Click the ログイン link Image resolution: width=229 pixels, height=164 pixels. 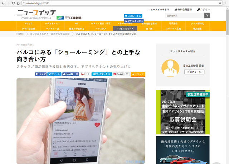[x=203, y=10]
